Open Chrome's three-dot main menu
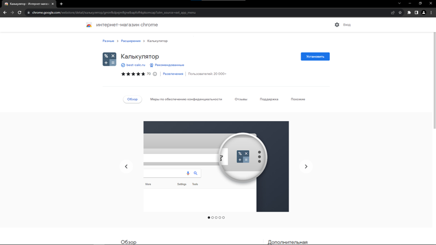436x245 pixels. point(431,13)
